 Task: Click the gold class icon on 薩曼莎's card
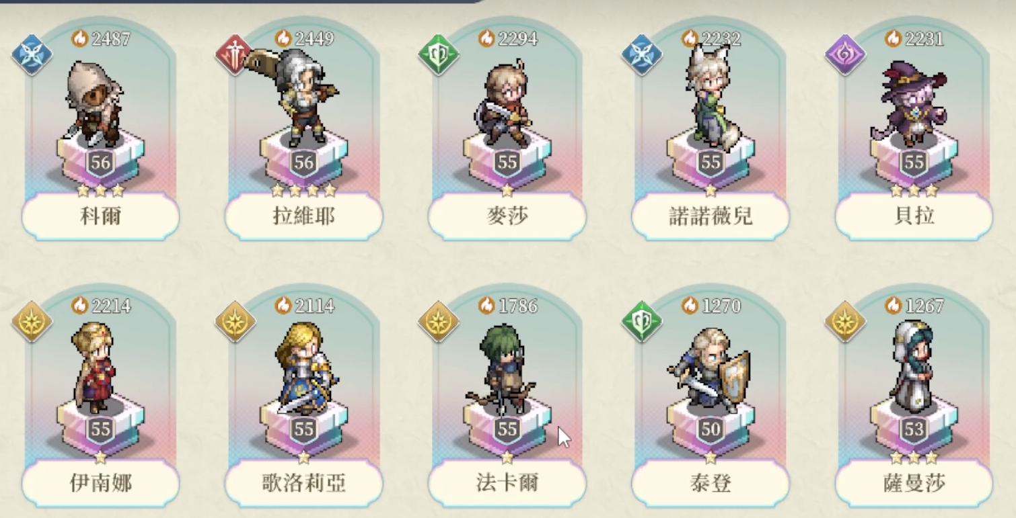pyautogui.click(x=845, y=322)
